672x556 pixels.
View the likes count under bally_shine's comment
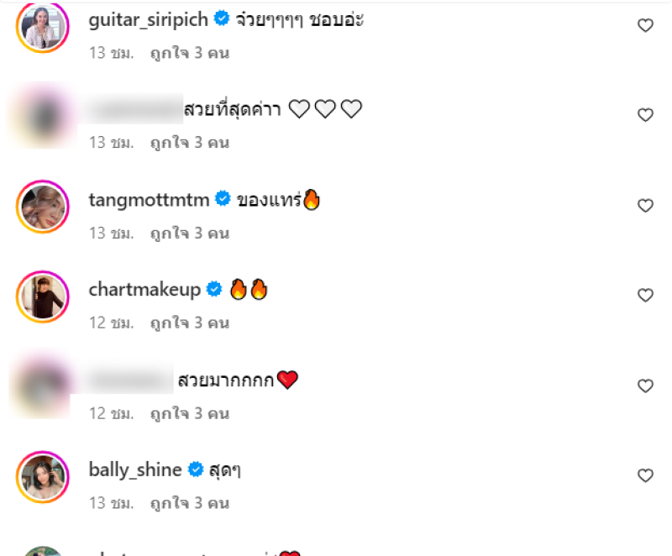[190, 503]
